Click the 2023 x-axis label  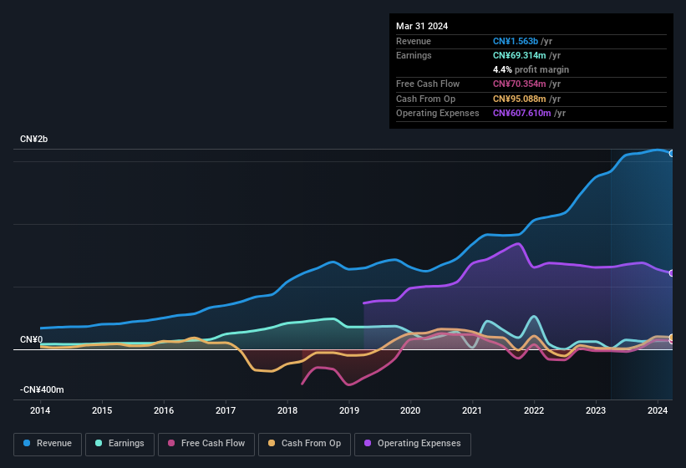pos(596,410)
